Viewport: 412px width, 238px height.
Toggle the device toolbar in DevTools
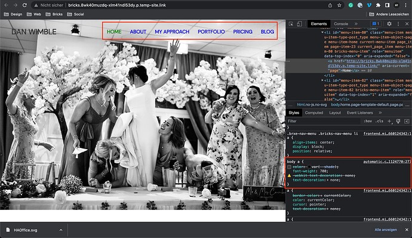coord(299,24)
